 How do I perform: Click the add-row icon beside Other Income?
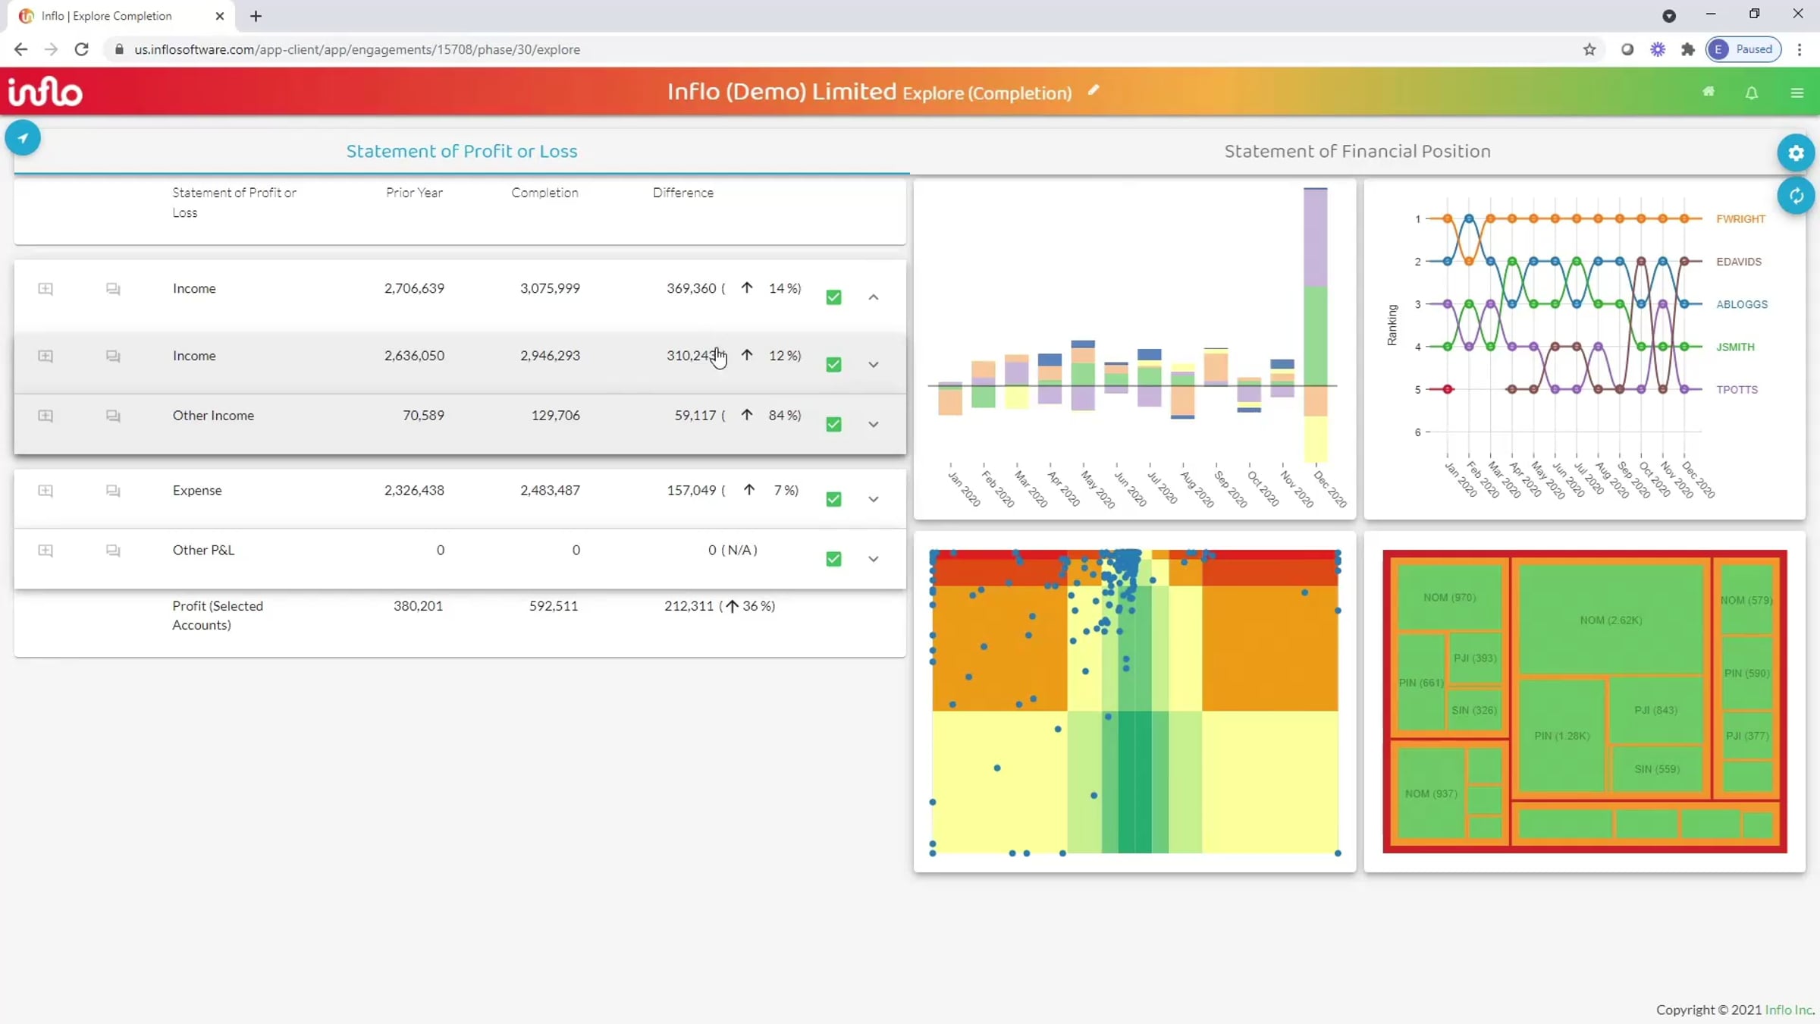click(x=45, y=416)
